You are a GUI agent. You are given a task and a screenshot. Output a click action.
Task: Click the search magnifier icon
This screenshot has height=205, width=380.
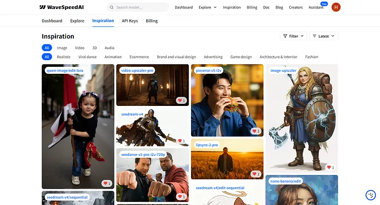111,7
